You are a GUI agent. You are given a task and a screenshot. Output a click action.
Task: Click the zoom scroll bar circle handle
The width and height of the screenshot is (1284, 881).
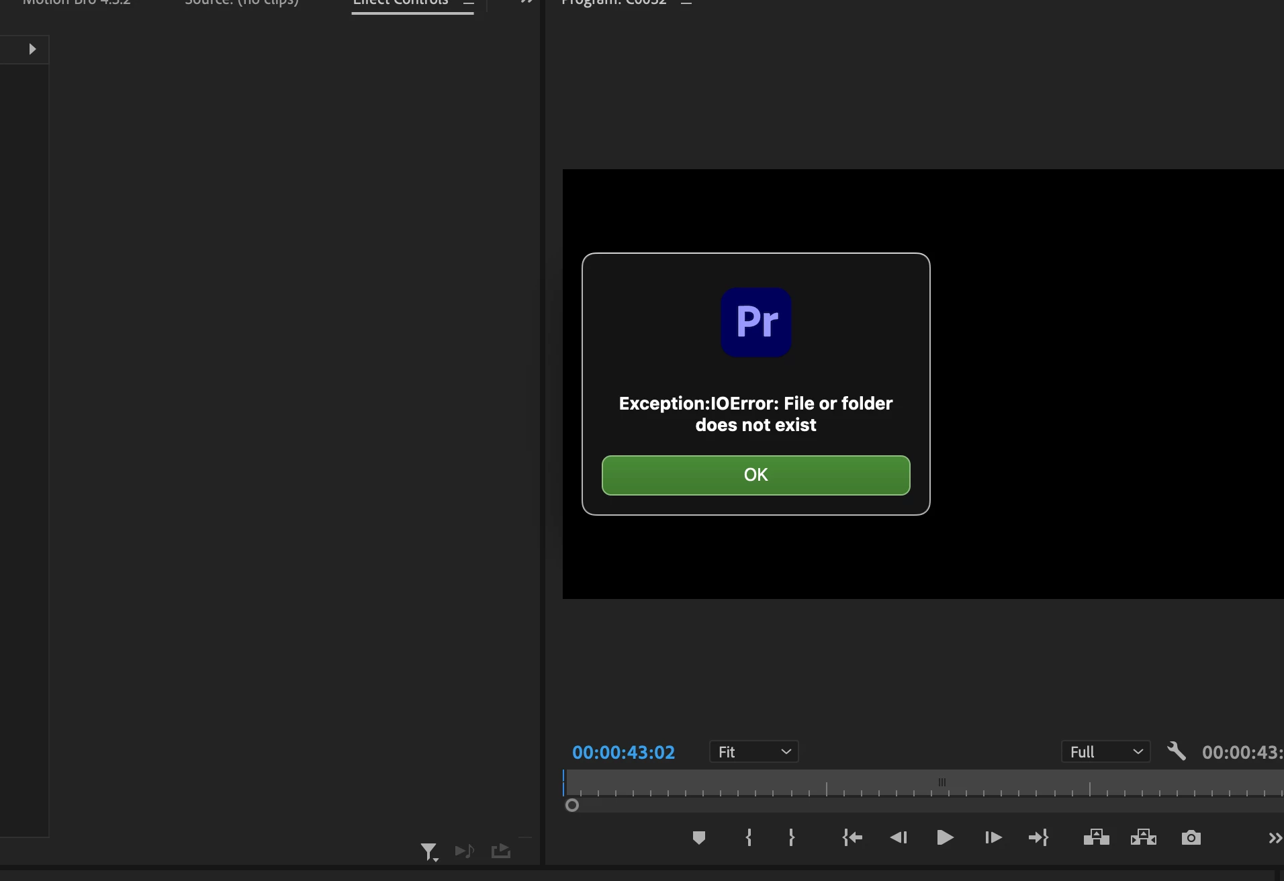pyautogui.click(x=572, y=805)
